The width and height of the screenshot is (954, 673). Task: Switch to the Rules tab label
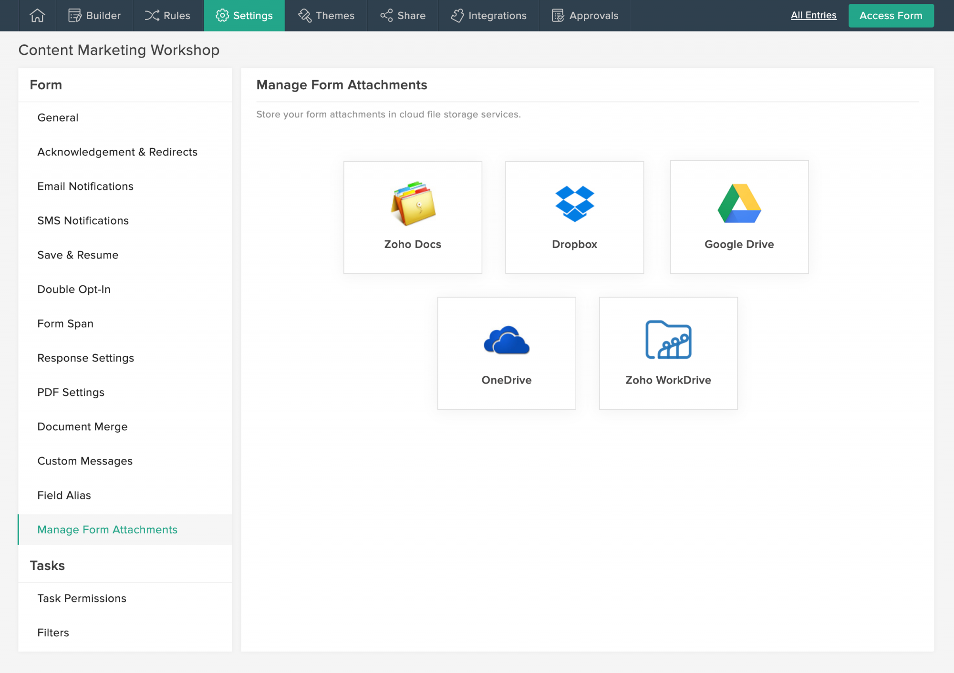pos(177,16)
